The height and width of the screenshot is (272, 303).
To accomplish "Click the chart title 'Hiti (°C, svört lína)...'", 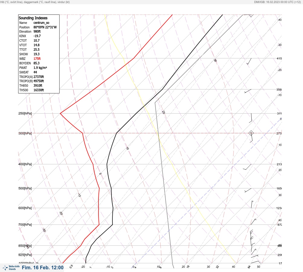I will (35, 2).
